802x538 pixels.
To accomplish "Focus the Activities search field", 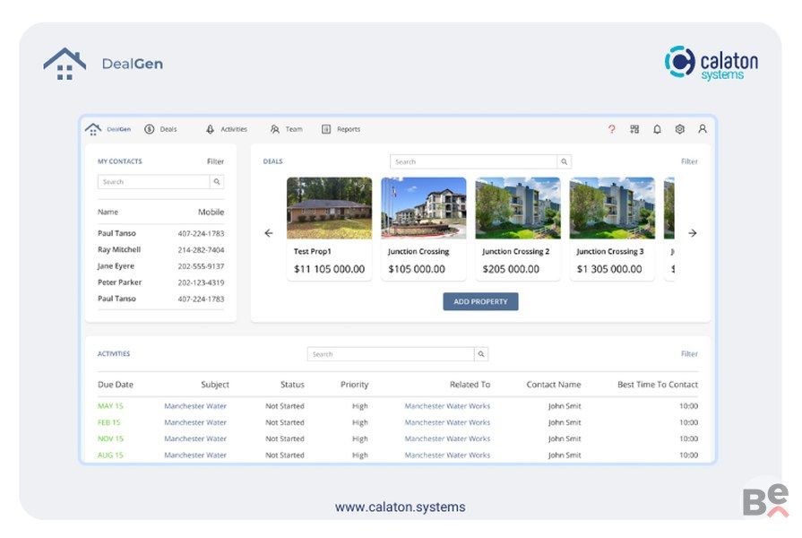I will coord(391,354).
